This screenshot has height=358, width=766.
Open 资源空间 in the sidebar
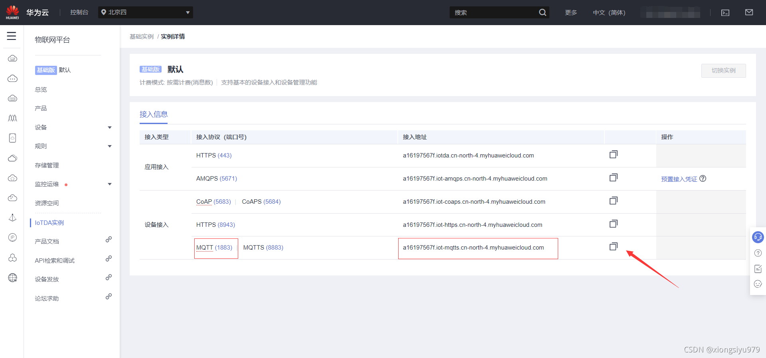coord(47,203)
